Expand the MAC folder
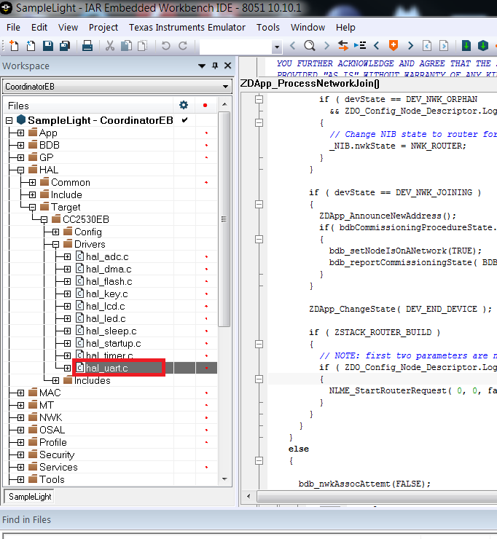 tap(20, 393)
